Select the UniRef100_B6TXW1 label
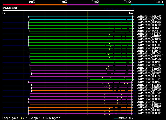The image size is (166, 120). tap(149, 71)
